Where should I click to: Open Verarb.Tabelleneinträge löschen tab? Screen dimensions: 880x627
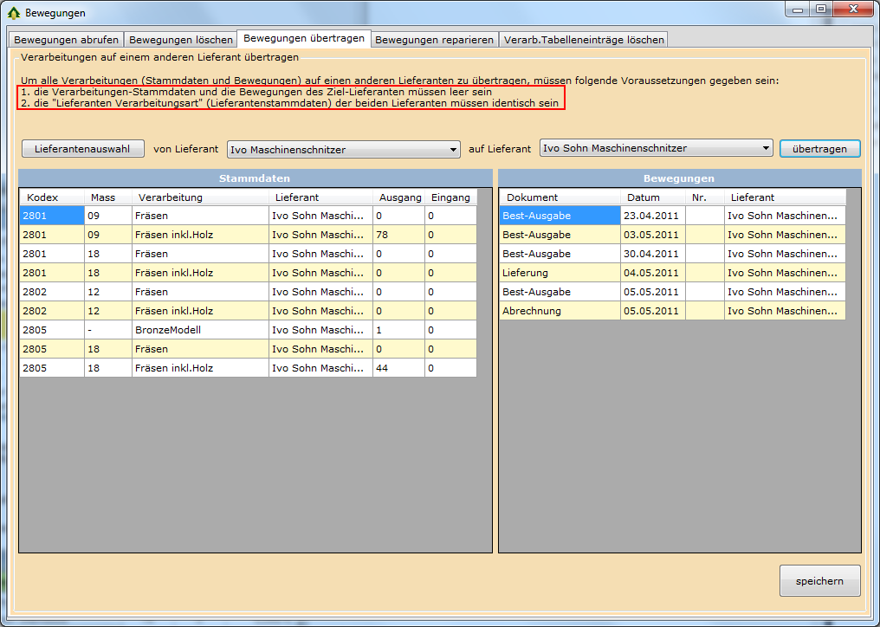pyautogui.click(x=583, y=40)
